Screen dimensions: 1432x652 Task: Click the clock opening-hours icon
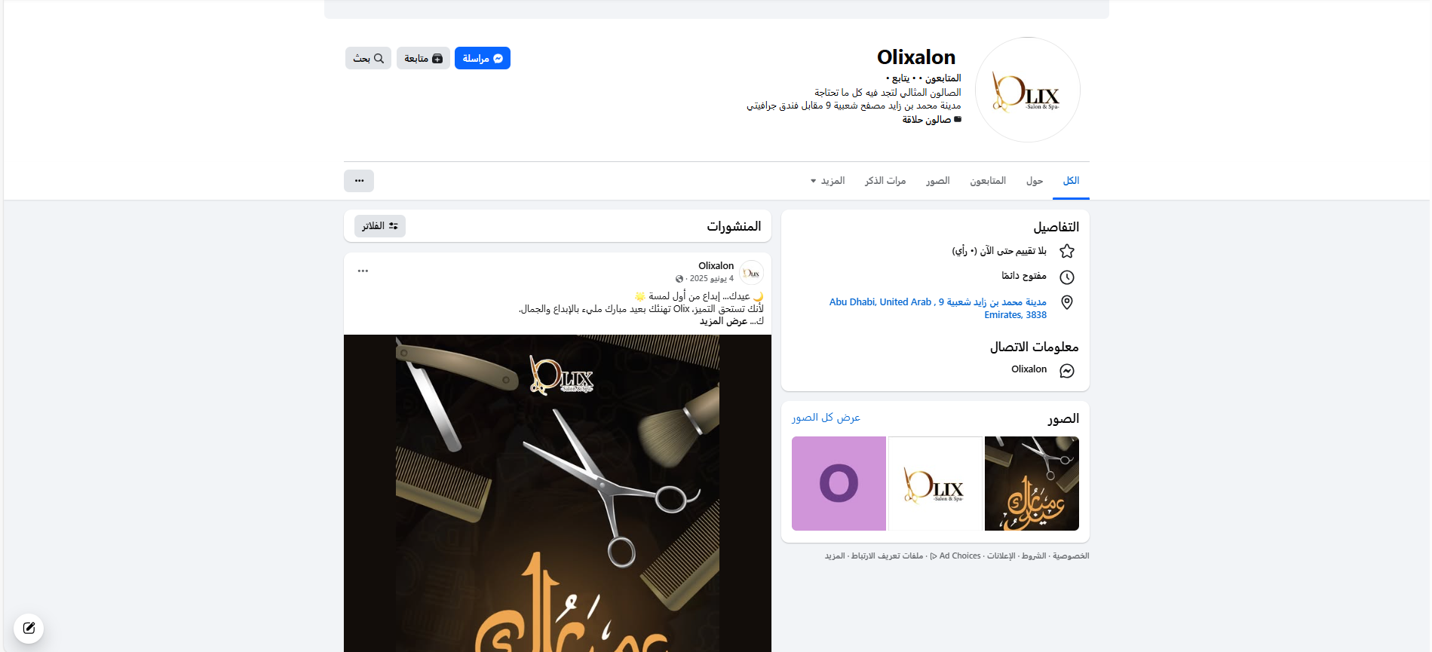click(1067, 277)
